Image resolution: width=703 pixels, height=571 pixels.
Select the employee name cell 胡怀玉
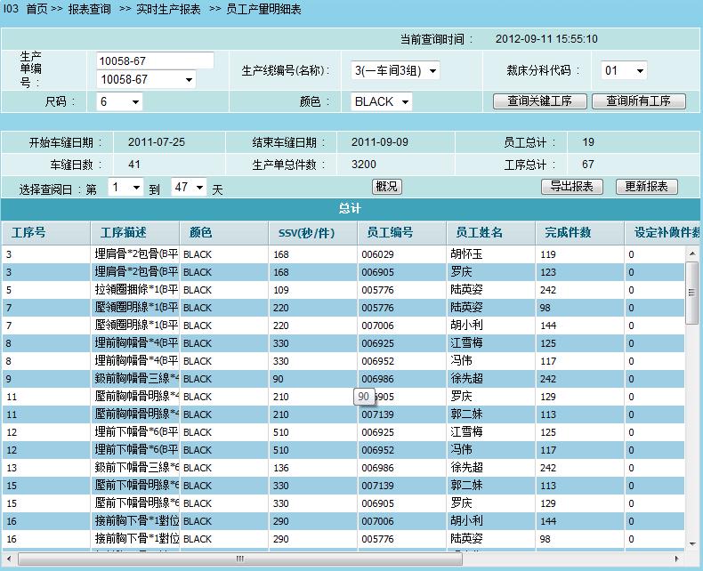click(x=467, y=254)
